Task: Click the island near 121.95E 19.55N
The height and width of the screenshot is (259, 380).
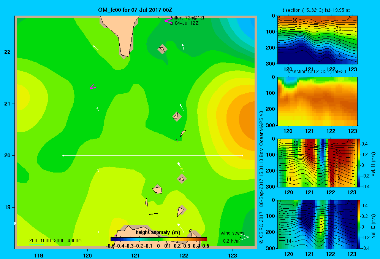Action: [182, 179]
